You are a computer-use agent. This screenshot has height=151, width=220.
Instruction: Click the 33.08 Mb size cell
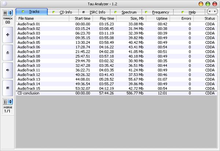coord(136,24)
